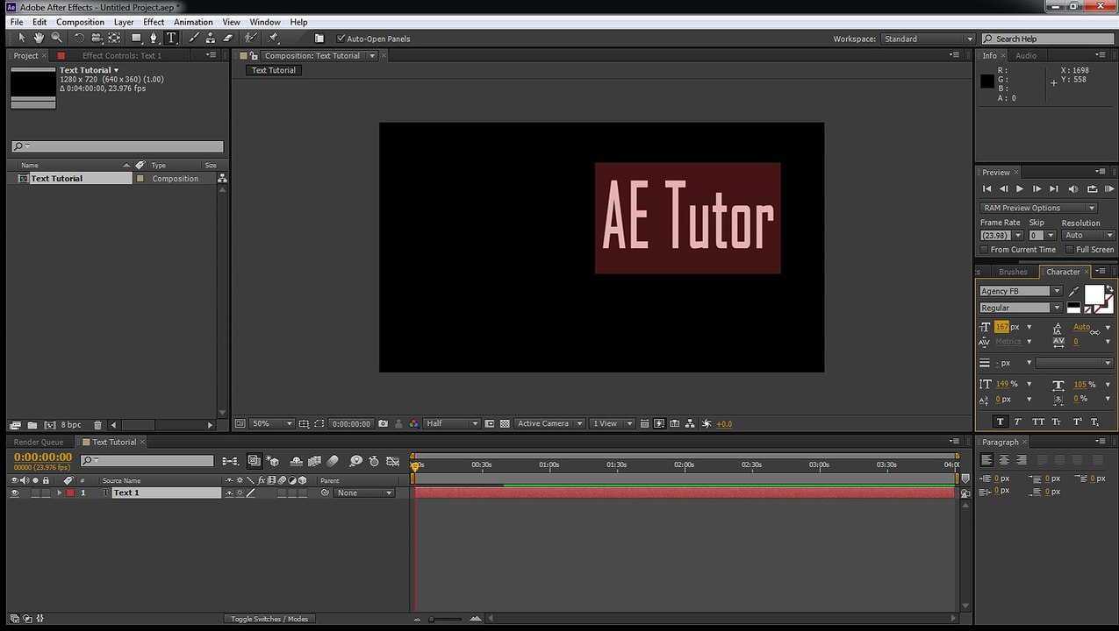Select the Eraser tool
The height and width of the screenshot is (631, 1119).
[228, 38]
